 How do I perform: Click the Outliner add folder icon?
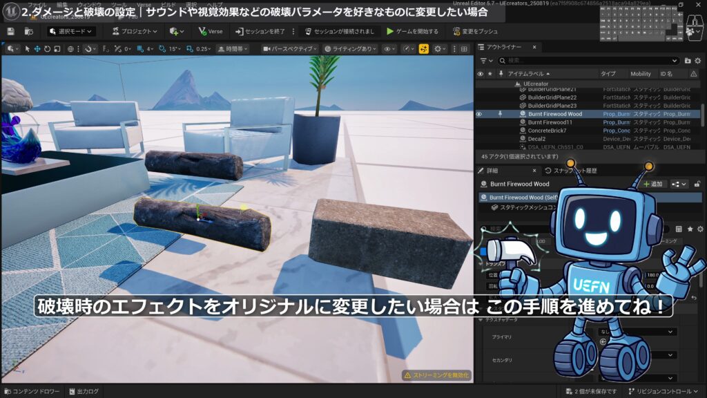(688, 61)
